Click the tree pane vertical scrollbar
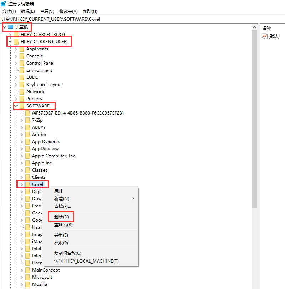 (x=254, y=118)
